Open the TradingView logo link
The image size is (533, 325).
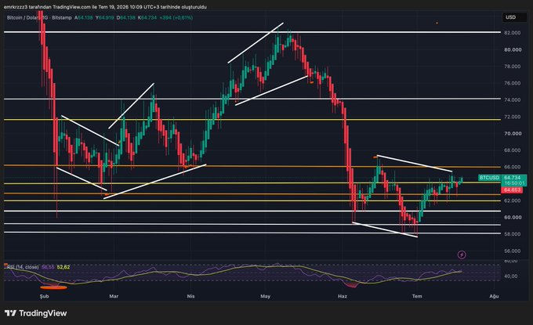coord(36,313)
